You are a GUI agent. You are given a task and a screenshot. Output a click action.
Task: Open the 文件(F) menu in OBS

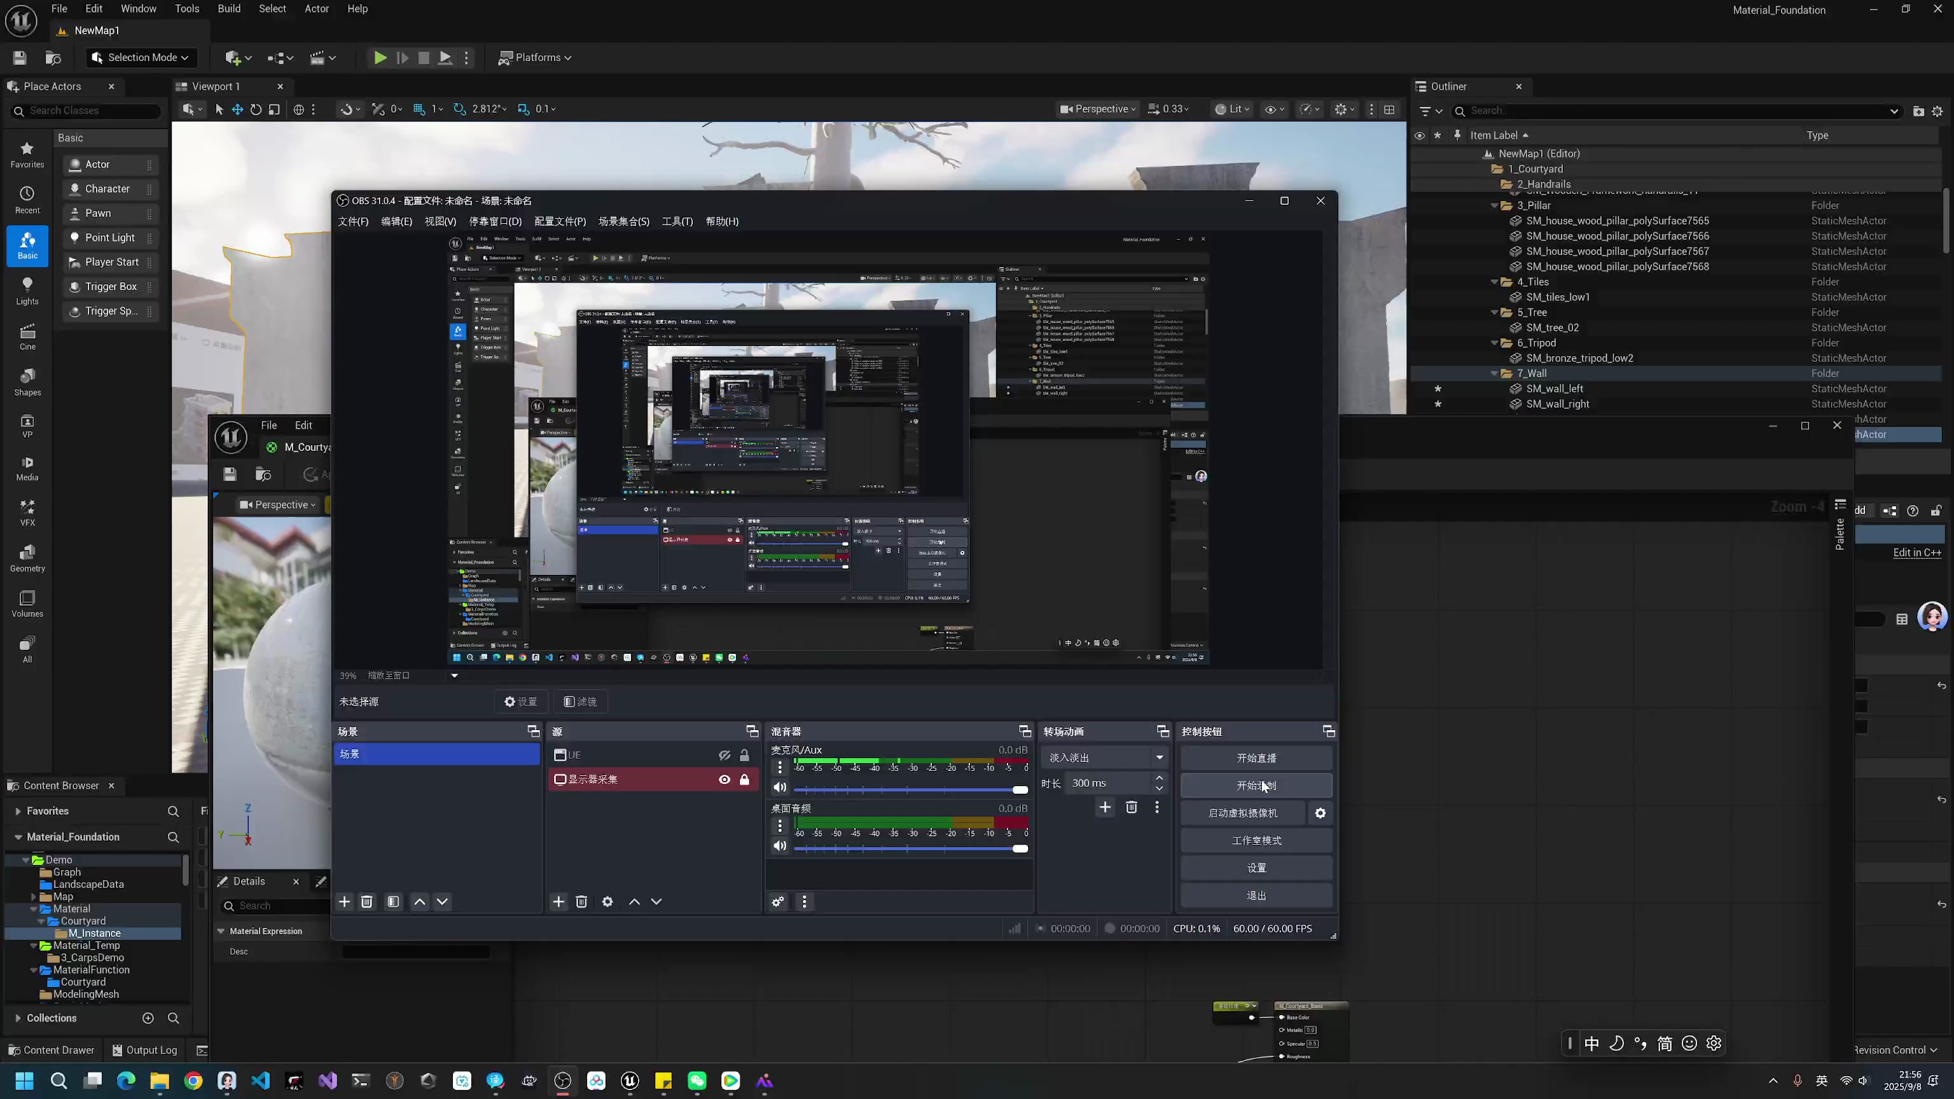(353, 221)
